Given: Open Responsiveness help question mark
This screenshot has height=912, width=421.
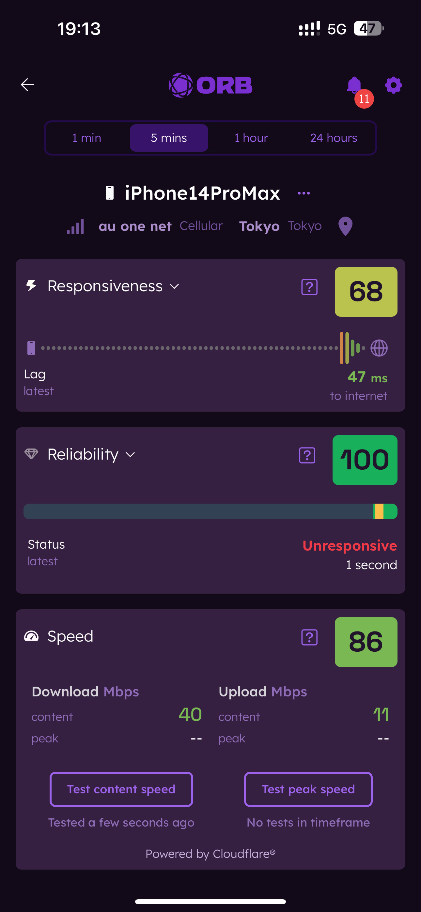Looking at the screenshot, I should (x=309, y=287).
